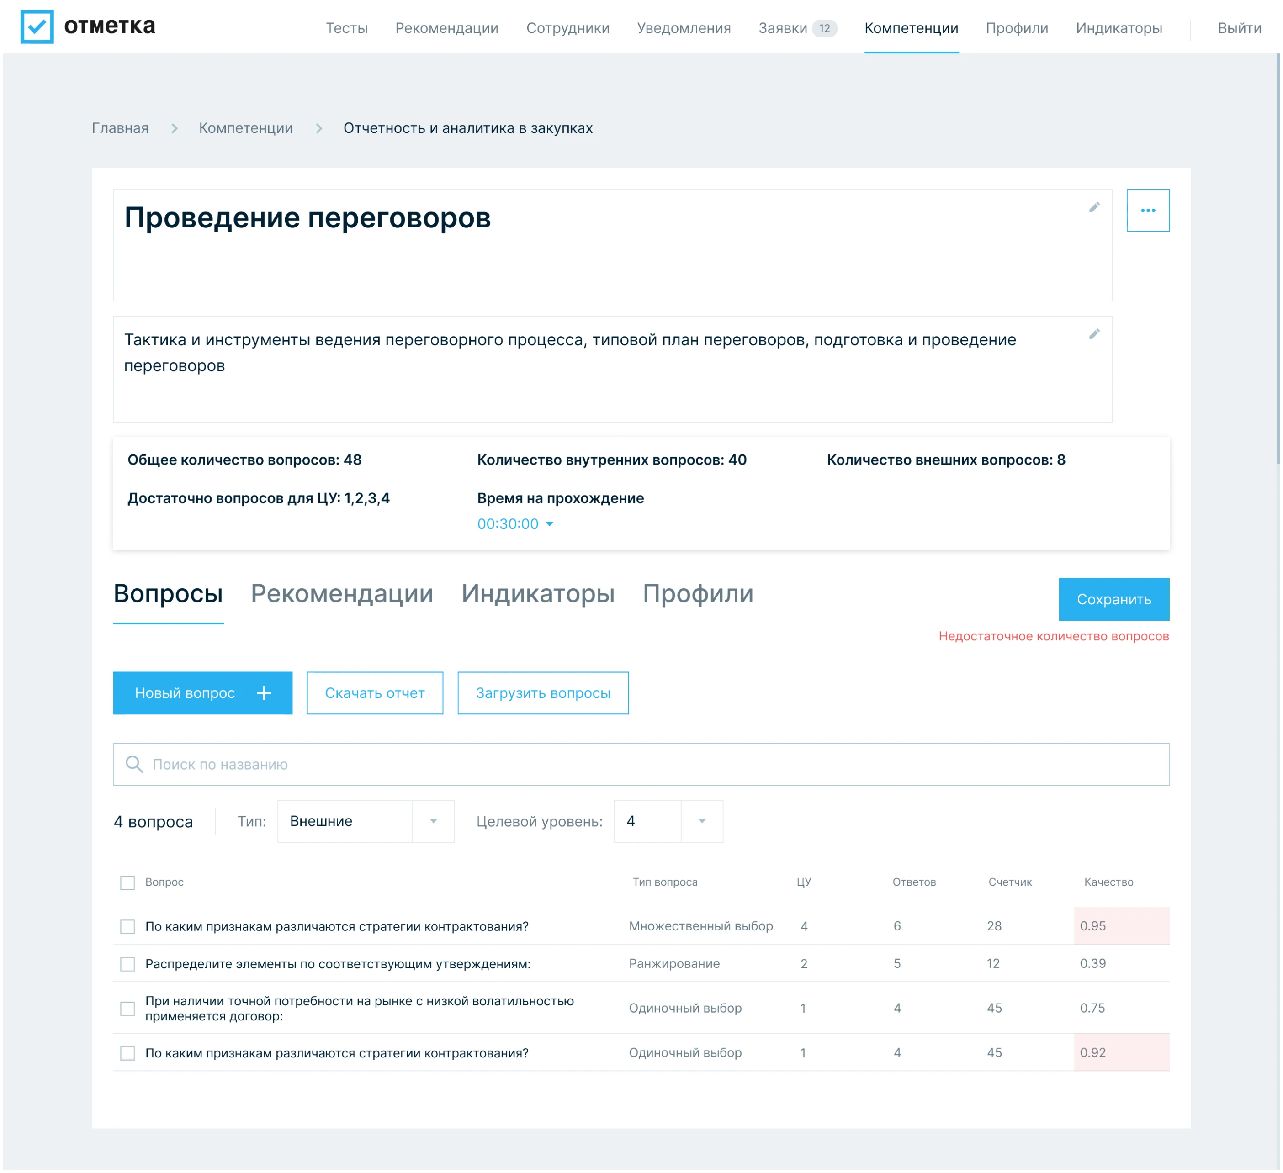The height and width of the screenshot is (1173, 1283).
Task: Switch to the Рекомендации content tab
Action: pos(342,593)
